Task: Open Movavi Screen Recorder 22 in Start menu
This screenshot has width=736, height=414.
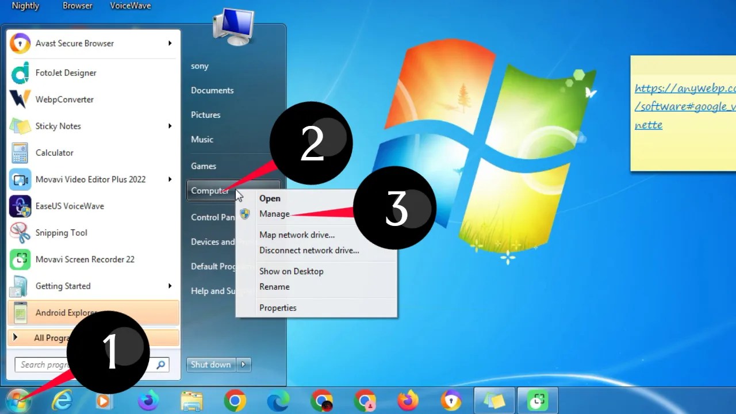Action: pos(92,259)
